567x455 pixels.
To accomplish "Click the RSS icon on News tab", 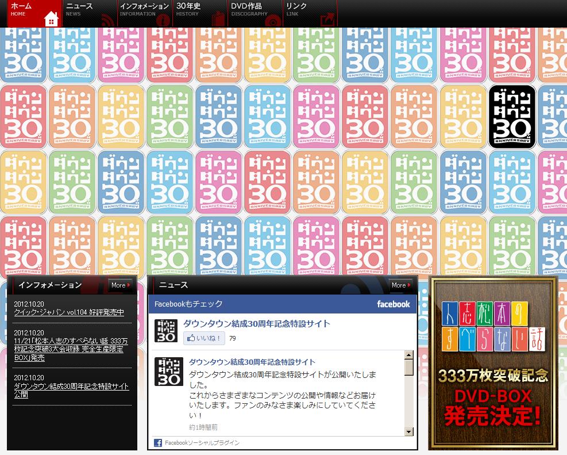I will [x=108, y=21].
